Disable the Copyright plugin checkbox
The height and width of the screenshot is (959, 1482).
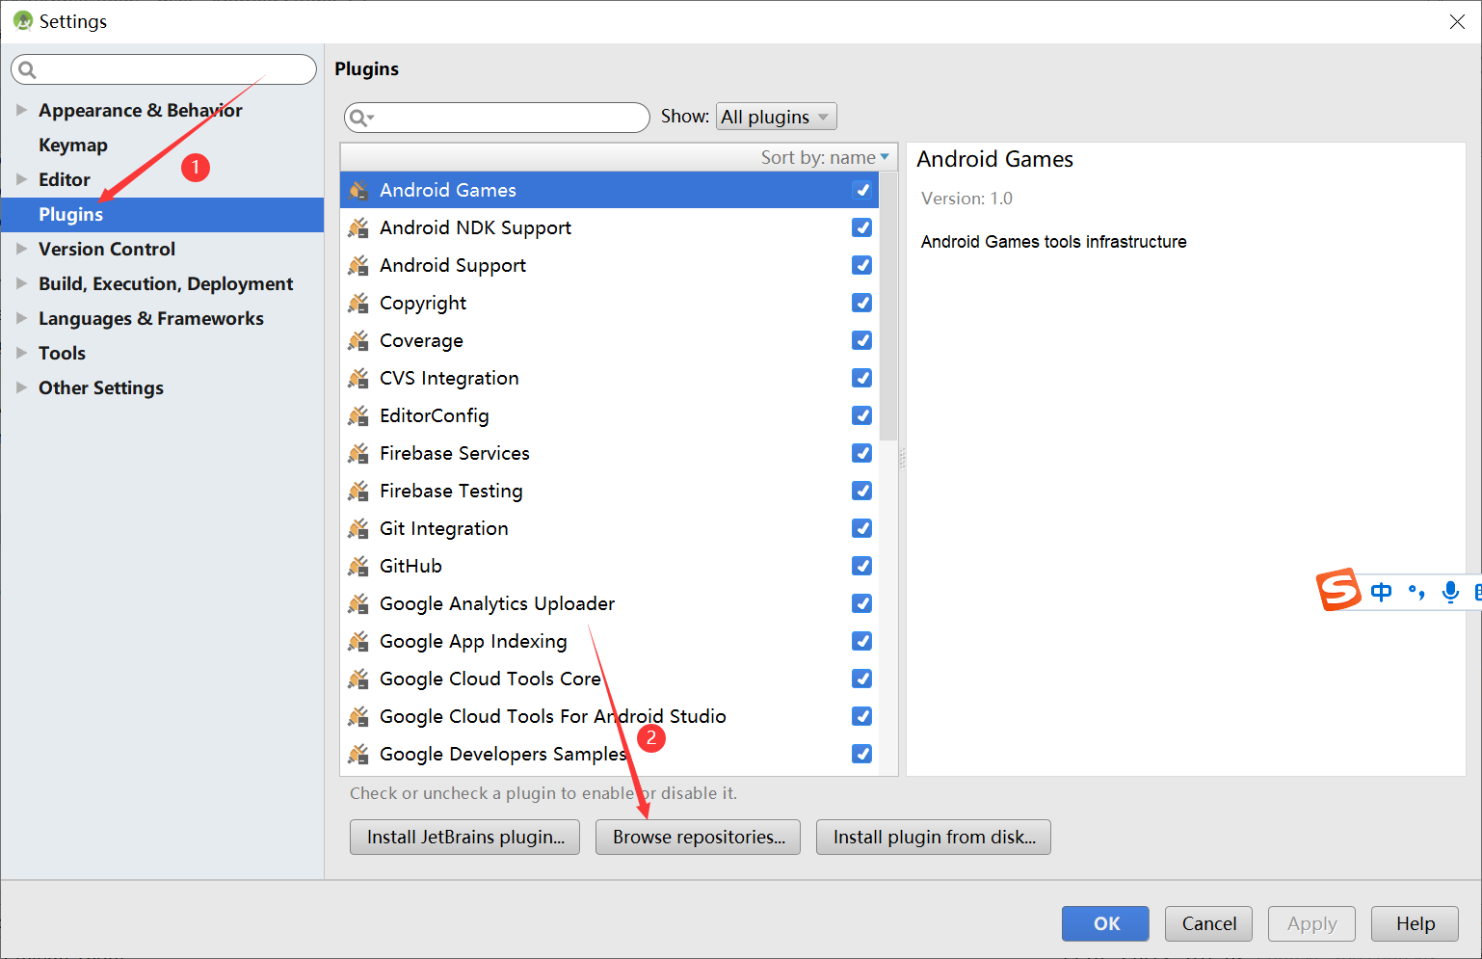[x=862, y=303]
